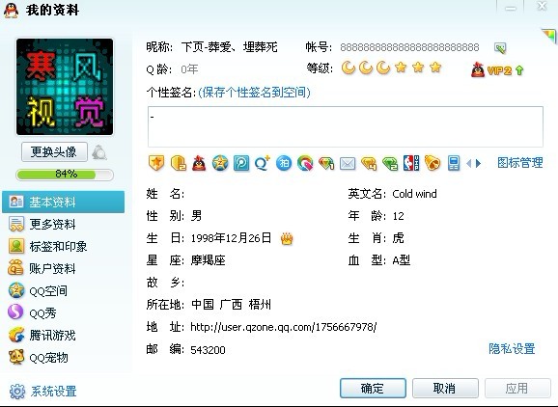Viewport: 558px width, 407px height.
Task: Click the crown icon next to birthday
Action: click(x=287, y=238)
